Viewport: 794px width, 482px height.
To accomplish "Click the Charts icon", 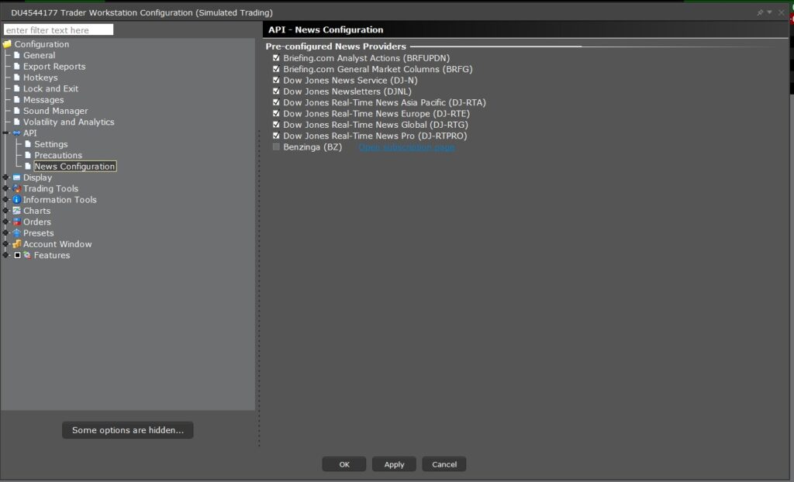I will click(17, 211).
